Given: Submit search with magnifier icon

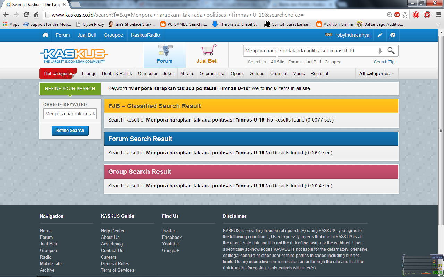Looking at the screenshot, I should 391,51.
